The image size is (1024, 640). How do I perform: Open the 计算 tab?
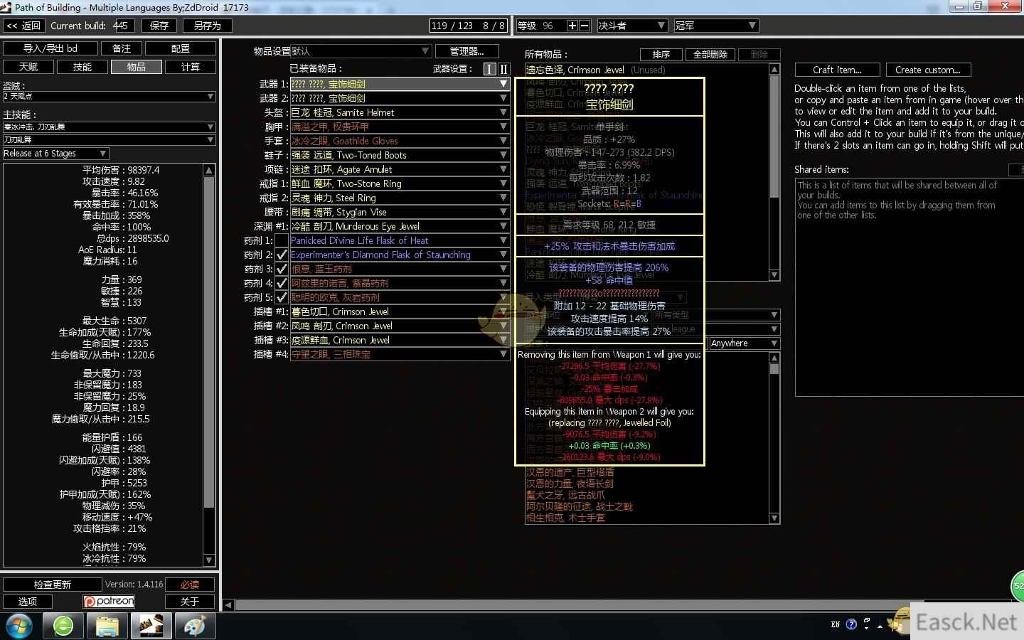[190, 67]
